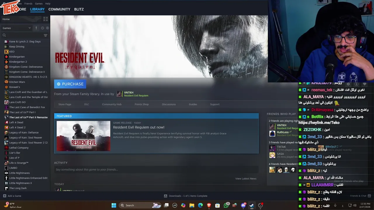374x210 pixels.
Task: Open File Explorer from taskbar
Action: coord(192,205)
